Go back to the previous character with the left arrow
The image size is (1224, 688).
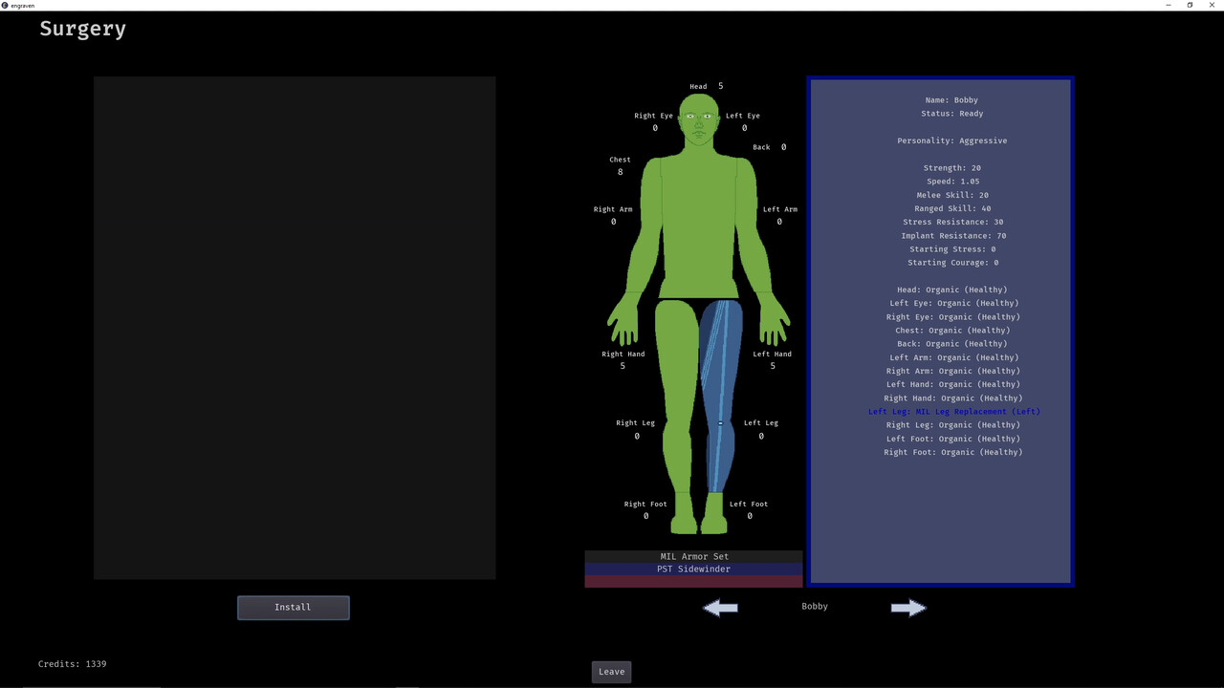click(x=720, y=607)
